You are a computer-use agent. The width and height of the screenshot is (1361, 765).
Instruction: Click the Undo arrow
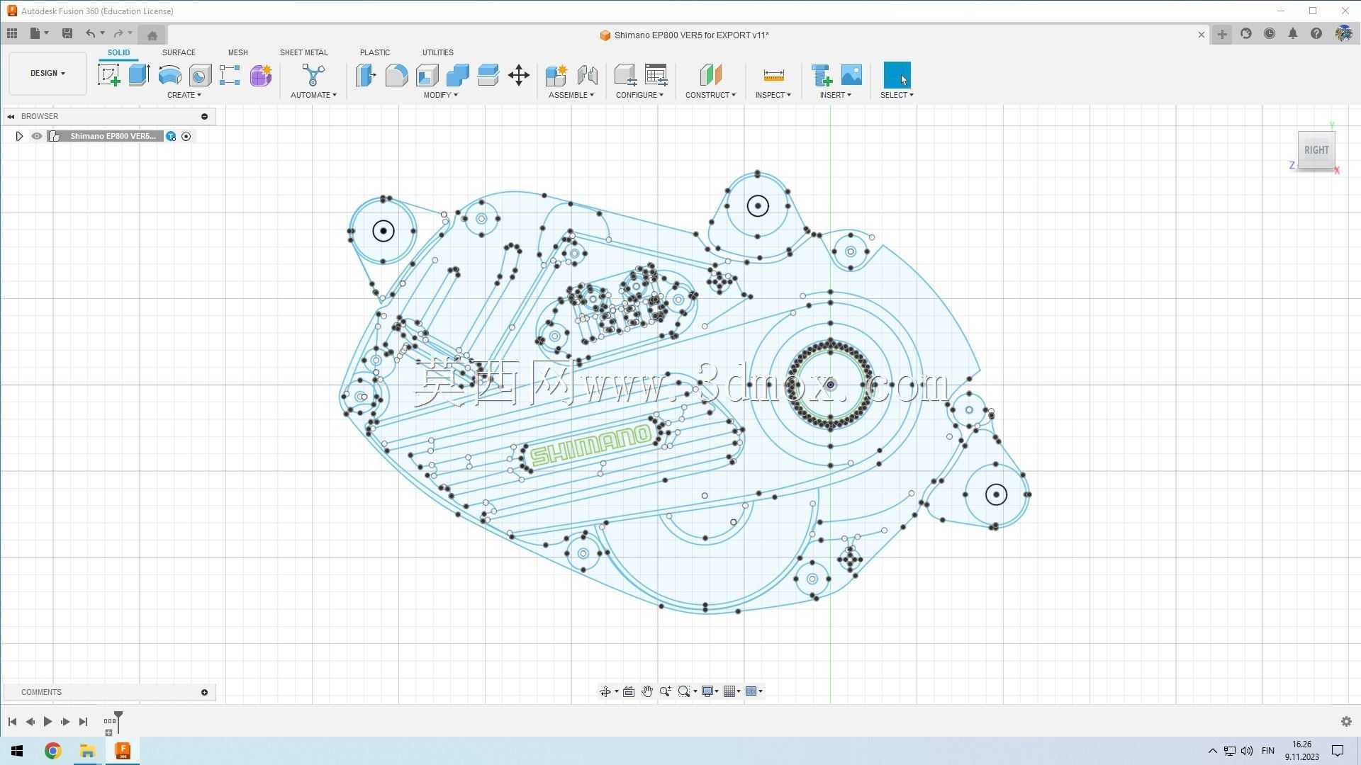pos(90,33)
